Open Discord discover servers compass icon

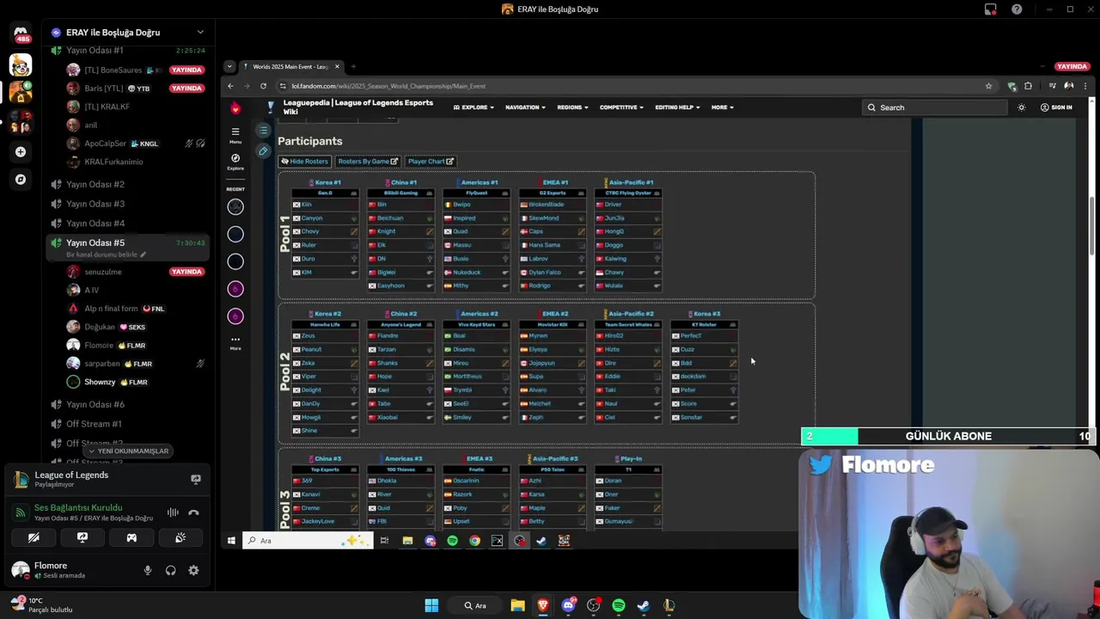pos(21,180)
